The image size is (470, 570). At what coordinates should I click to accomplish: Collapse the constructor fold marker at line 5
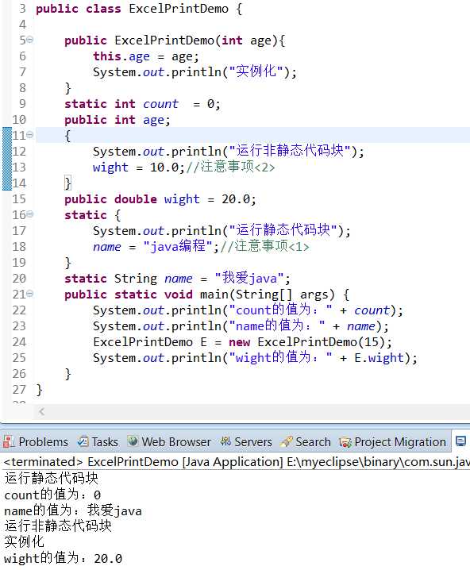[x=30, y=39]
